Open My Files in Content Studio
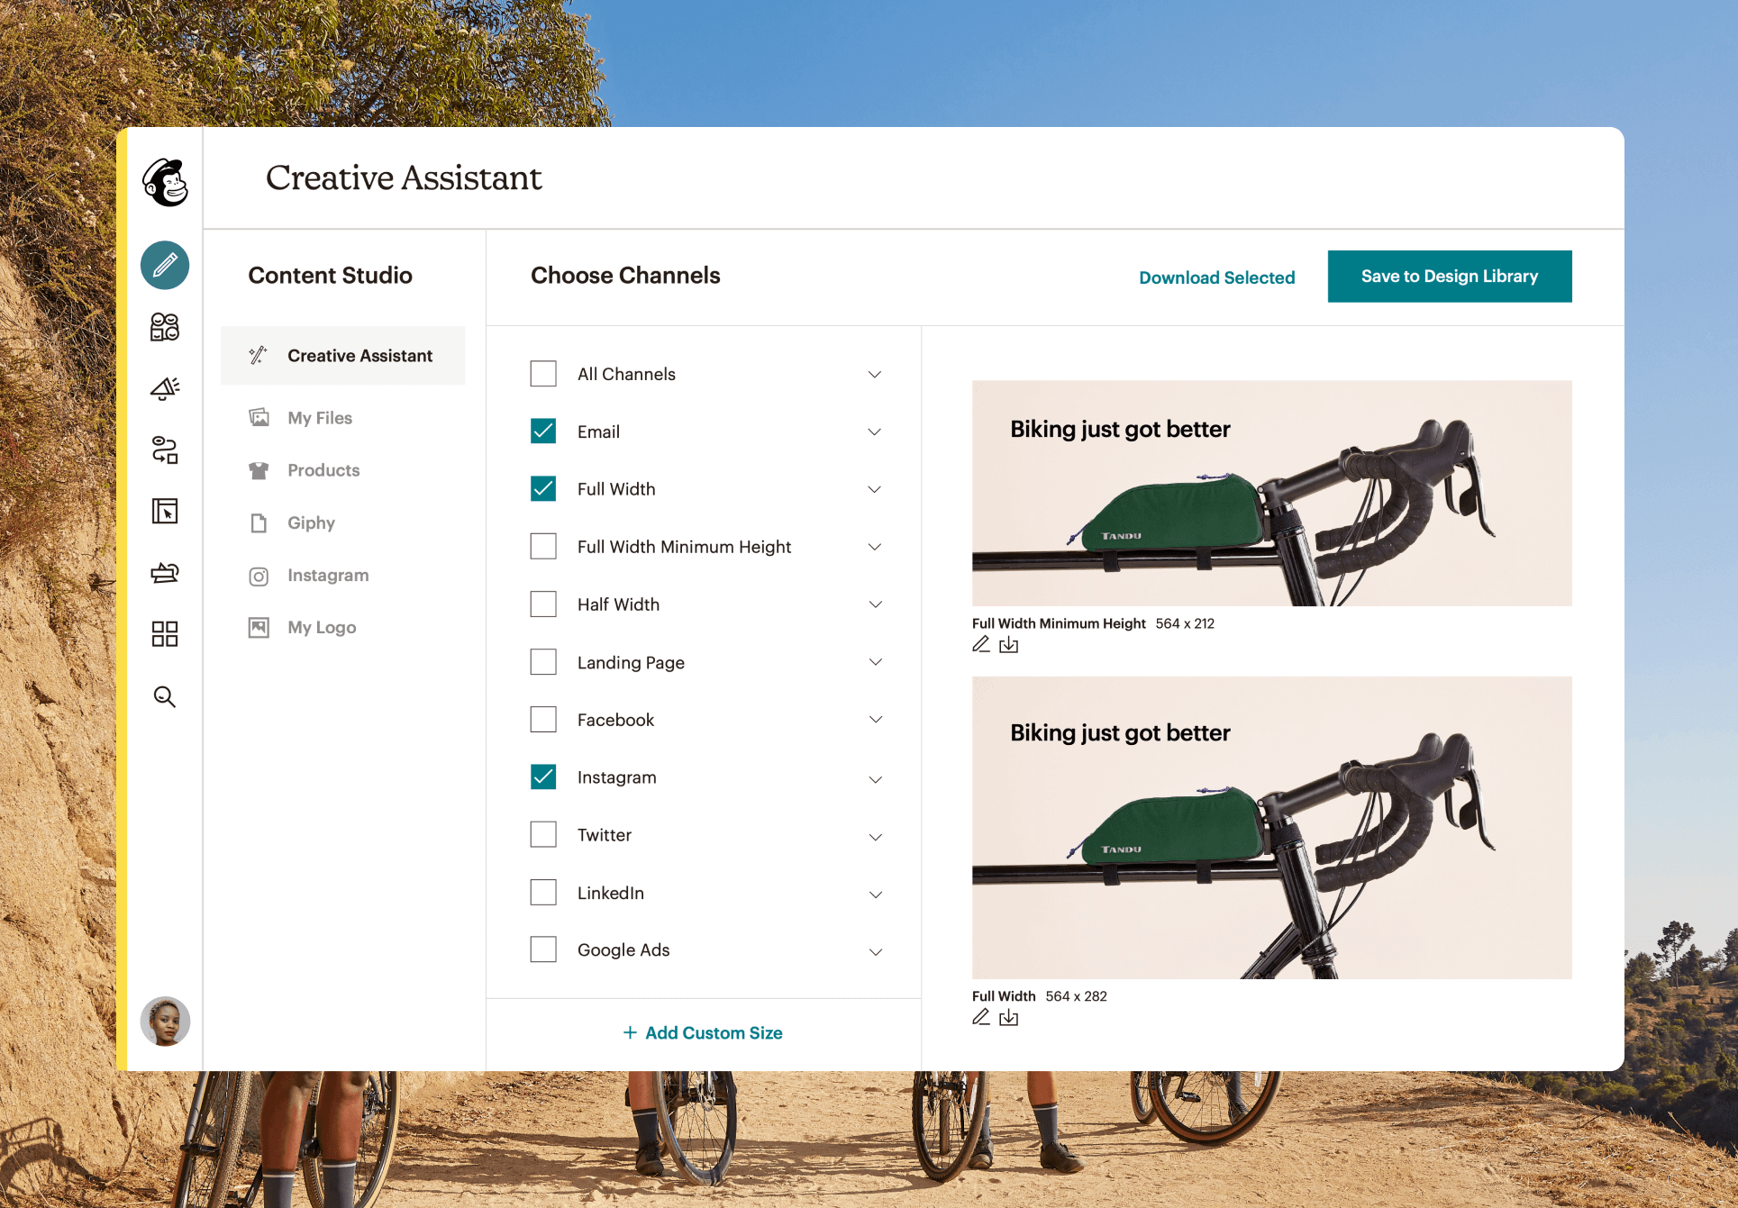This screenshot has height=1208, width=1738. tap(319, 418)
